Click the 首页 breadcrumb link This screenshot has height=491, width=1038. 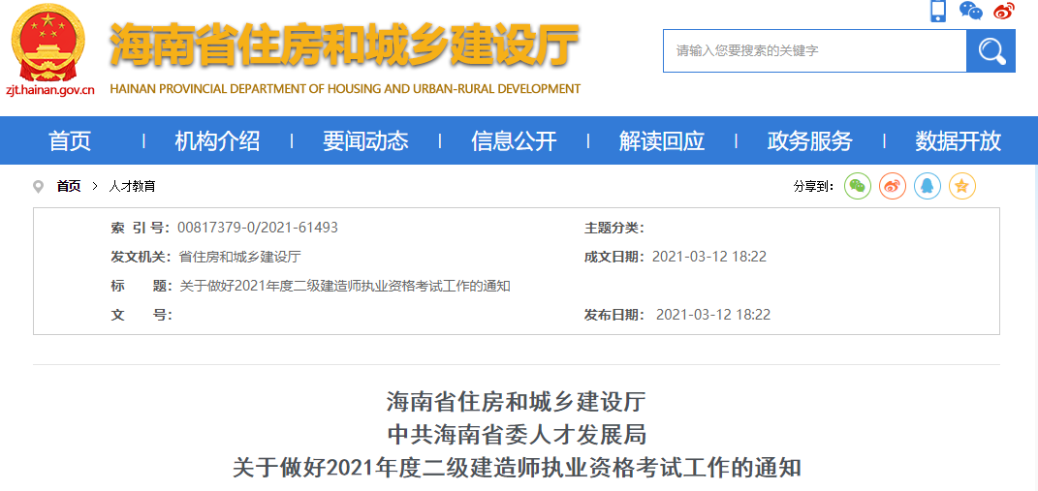69,186
